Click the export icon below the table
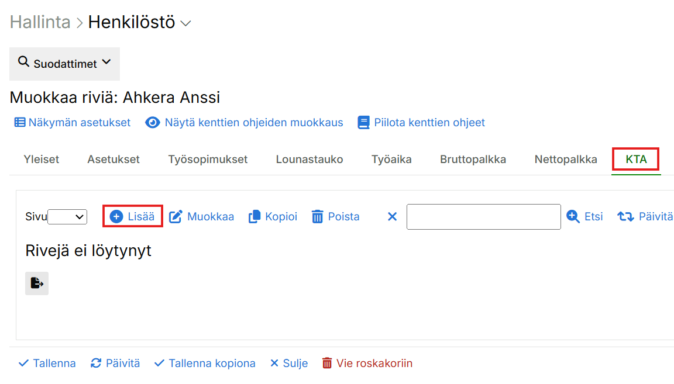This screenshot has height=384, width=674. (x=37, y=283)
